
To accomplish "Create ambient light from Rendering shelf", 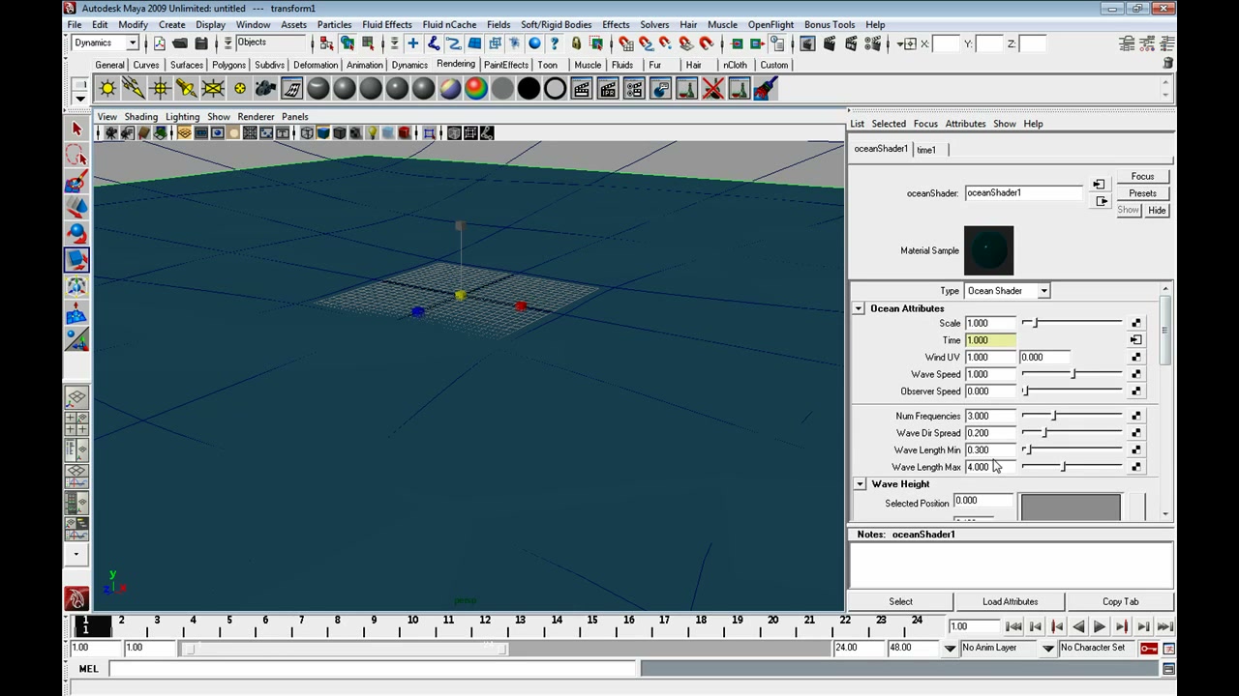I will [107, 89].
